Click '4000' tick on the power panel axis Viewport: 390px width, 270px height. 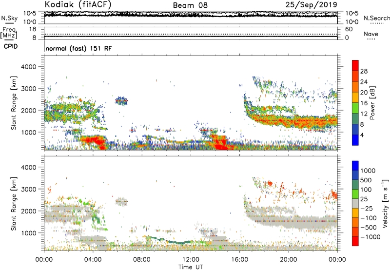[28, 67]
